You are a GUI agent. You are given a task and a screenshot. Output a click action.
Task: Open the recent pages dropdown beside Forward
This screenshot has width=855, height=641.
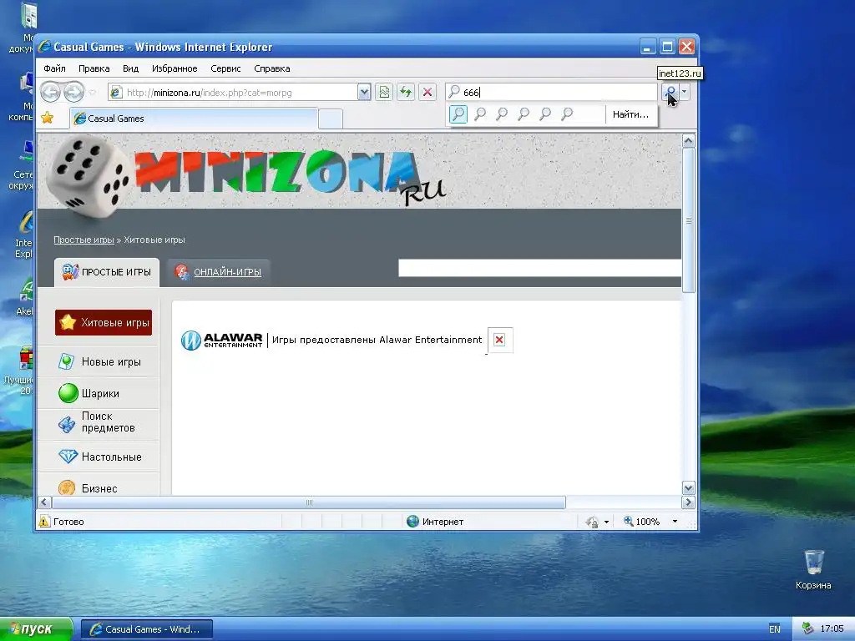click(93, 92)
